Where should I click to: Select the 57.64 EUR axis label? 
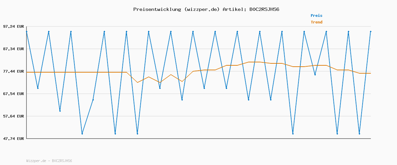click(x=14, y=116)
